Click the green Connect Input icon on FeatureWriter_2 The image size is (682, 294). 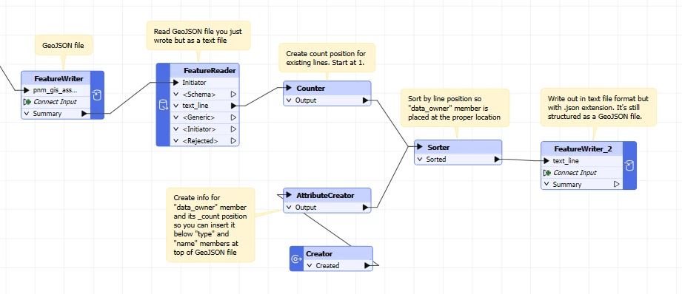pyautogui.click(x=547, y=173)
